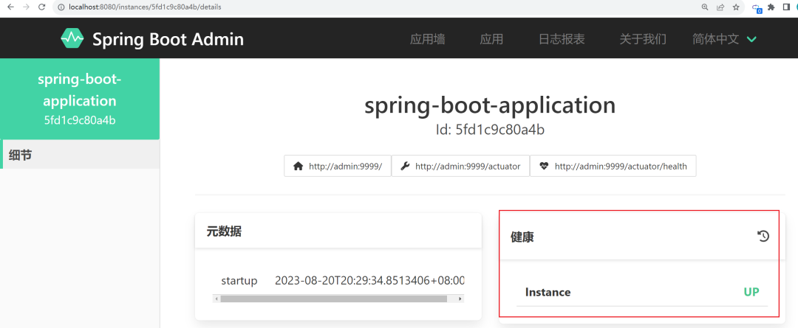Screen dimensions: 798x328
Task: Click the green 'UP' status text
Action: point(751,293)
